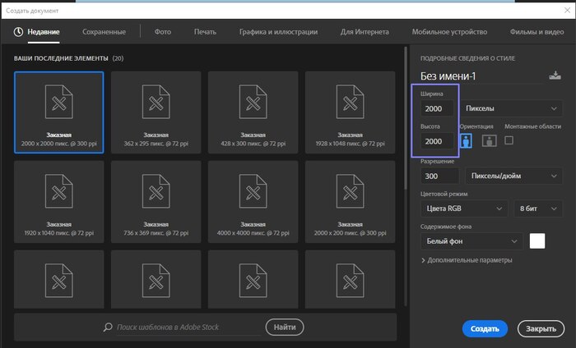This screenshot has width=576, height=348.
Task: Switch to the Печать tab
Action: 205,32
